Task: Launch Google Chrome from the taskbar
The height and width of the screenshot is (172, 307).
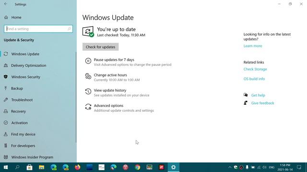Action: [138, 167]
